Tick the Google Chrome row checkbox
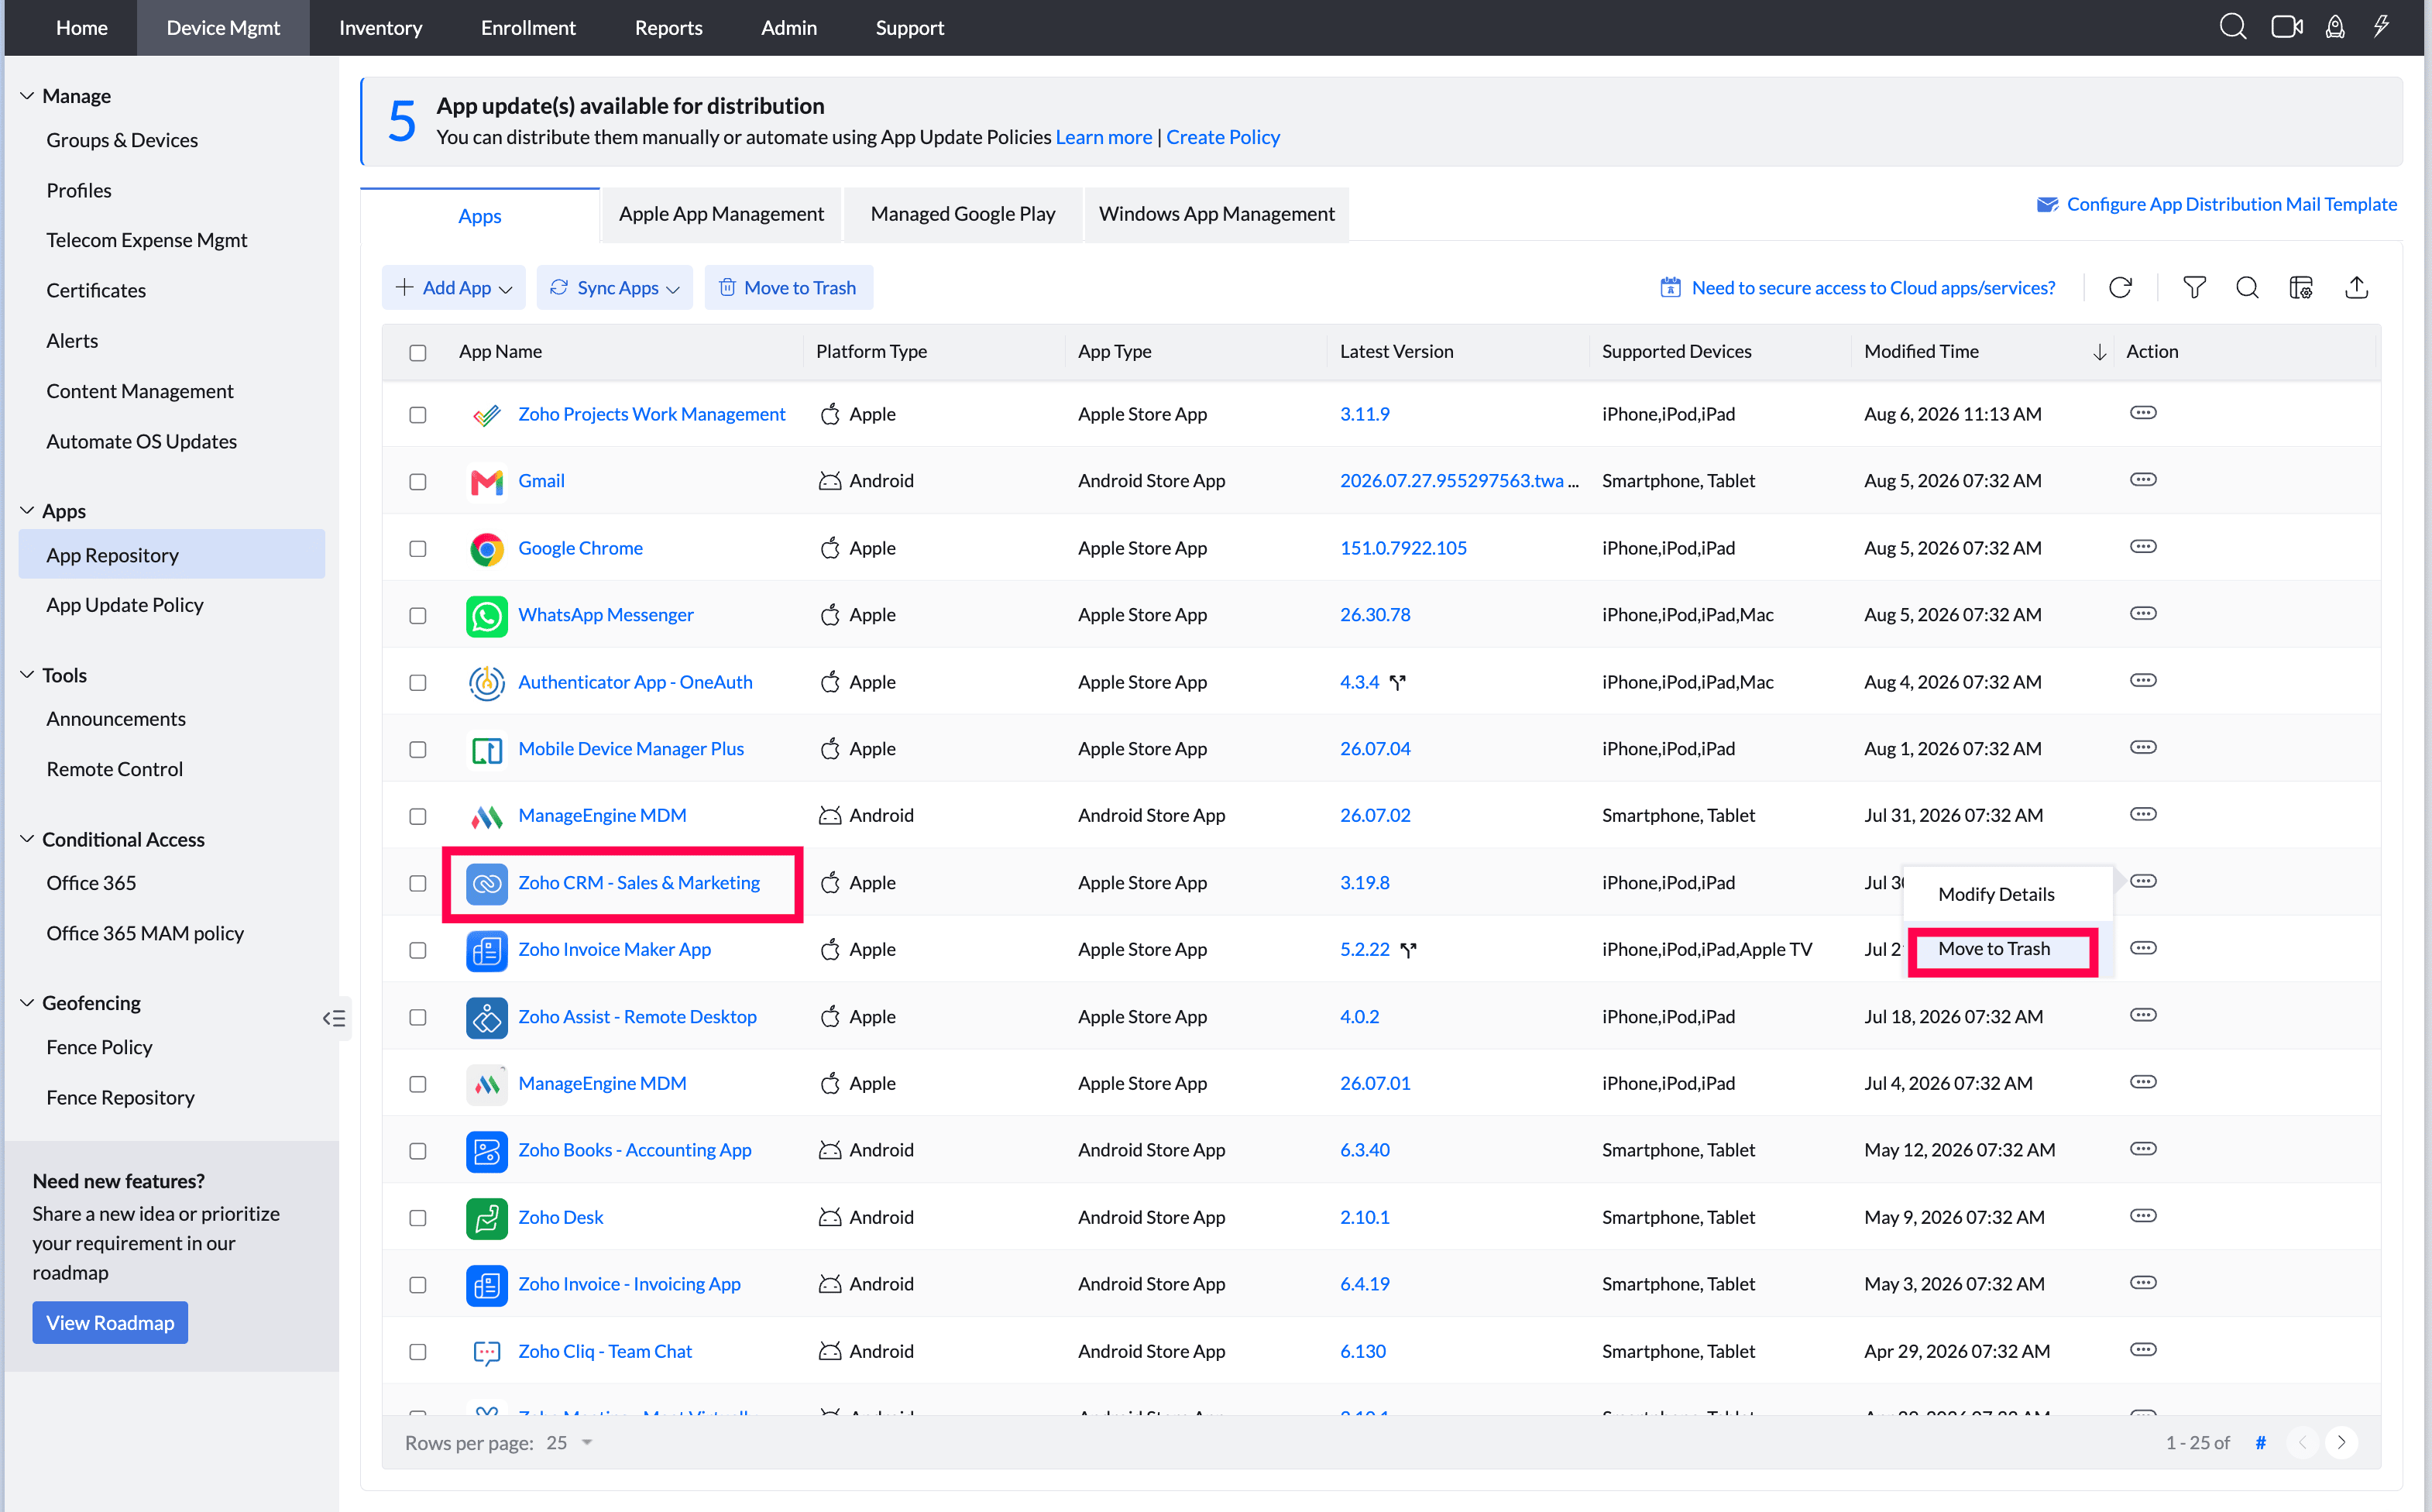 (417, 549)
